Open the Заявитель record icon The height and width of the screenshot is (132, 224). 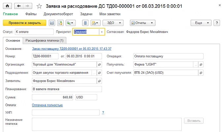point(99,81)
